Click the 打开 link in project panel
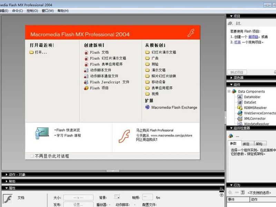The image size is (276, 207). (238, 42)
